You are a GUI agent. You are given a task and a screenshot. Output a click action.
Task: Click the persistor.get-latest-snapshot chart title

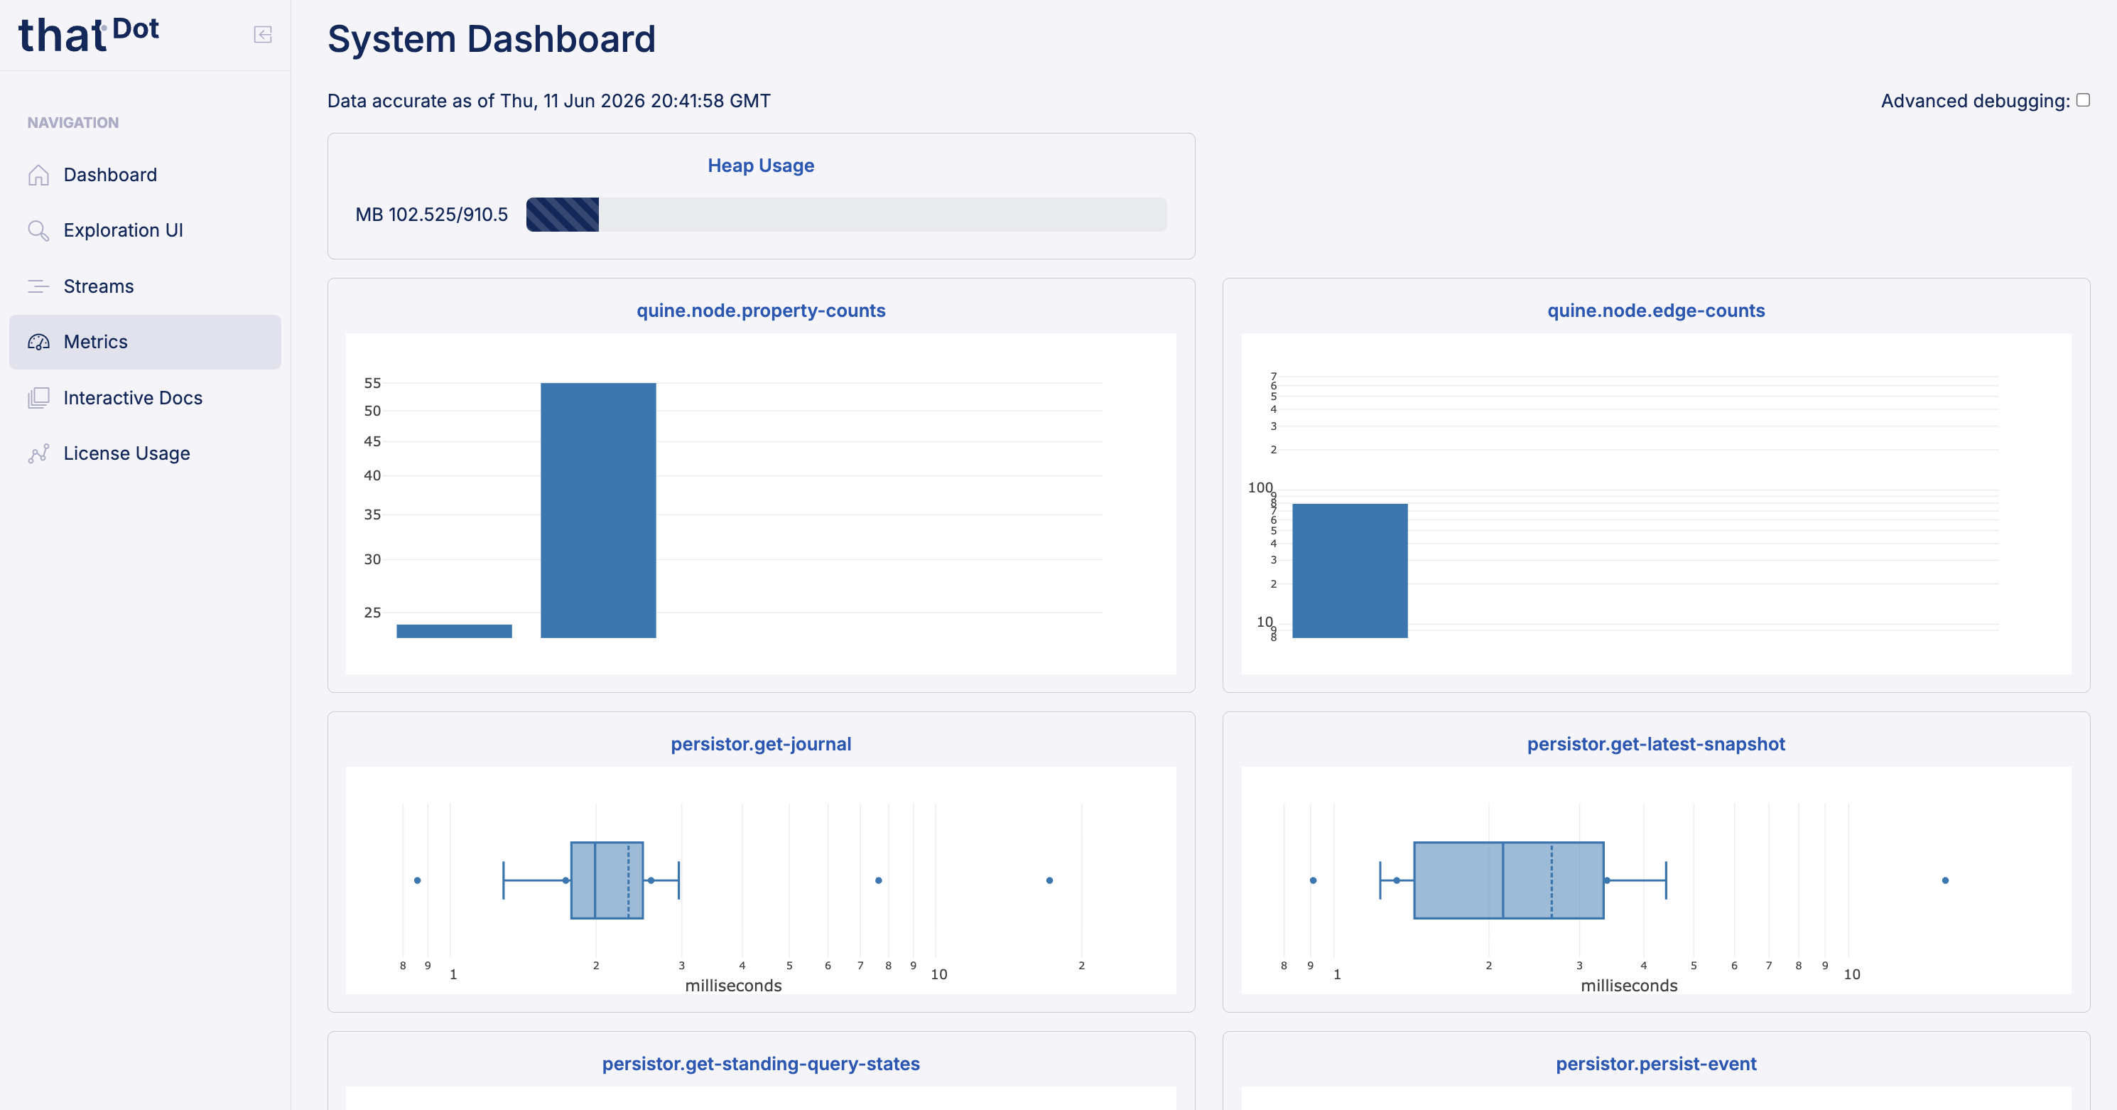[1656, 744]
